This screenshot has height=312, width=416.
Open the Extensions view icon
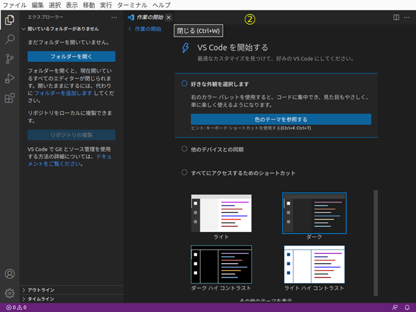coord(9,98)
